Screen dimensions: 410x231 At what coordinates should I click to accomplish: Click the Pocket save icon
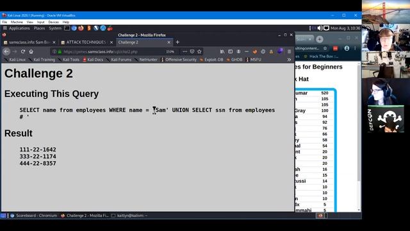pyautogui.click(x=192, y=51)
